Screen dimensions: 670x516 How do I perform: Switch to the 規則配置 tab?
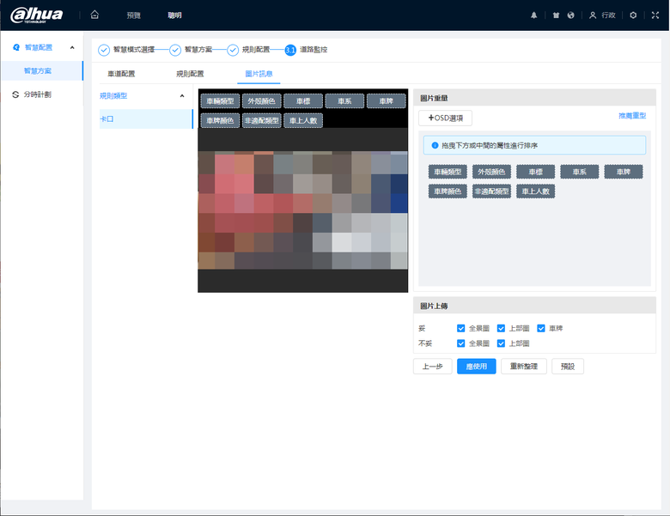190,74
